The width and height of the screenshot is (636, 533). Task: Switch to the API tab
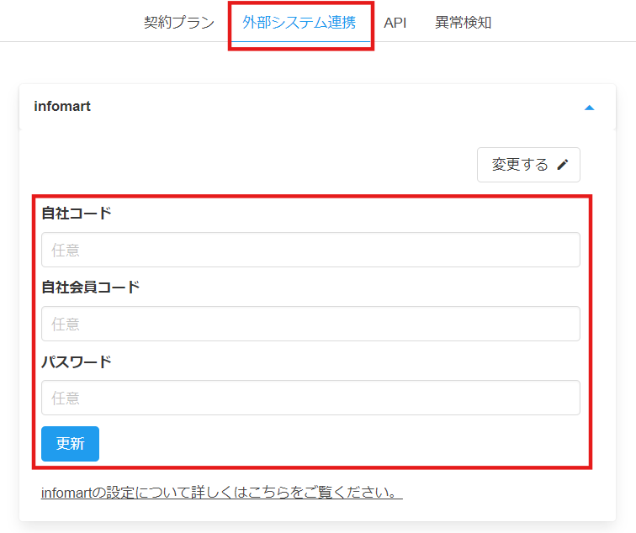click(395, 23)
